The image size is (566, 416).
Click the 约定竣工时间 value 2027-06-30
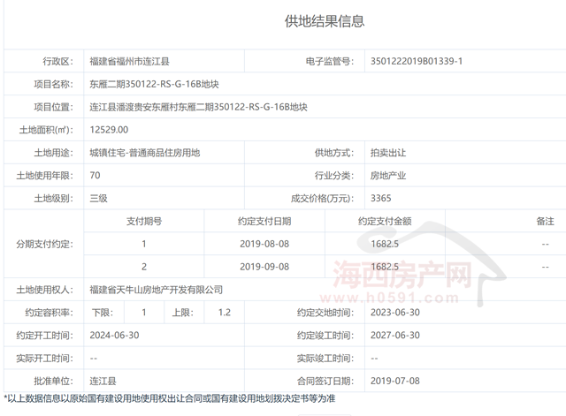click(x=395, y=336)
